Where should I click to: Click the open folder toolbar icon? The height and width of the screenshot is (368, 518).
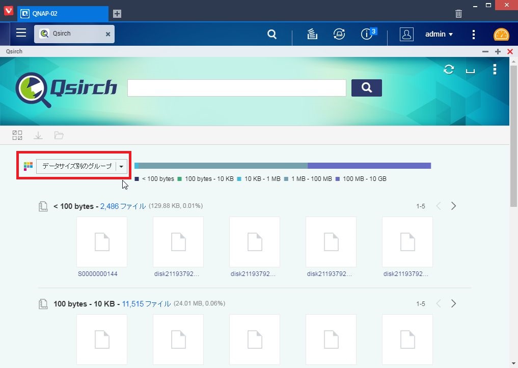point(59,135)
